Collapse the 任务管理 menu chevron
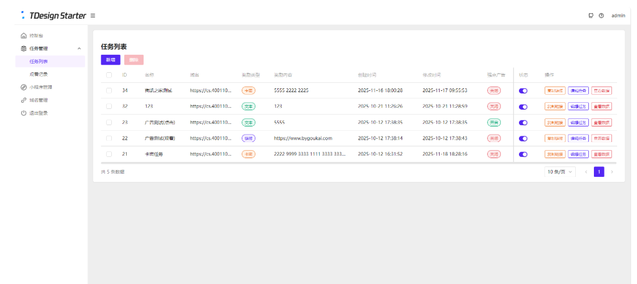This screenshot has height=284, width=637. point(79,49)
